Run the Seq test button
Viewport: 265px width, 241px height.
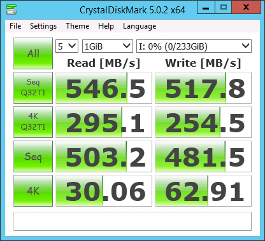tap(33, 156)
